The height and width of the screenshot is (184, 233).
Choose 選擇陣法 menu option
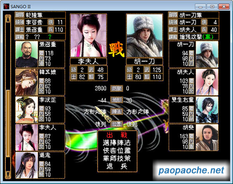(x=117, y=143)
